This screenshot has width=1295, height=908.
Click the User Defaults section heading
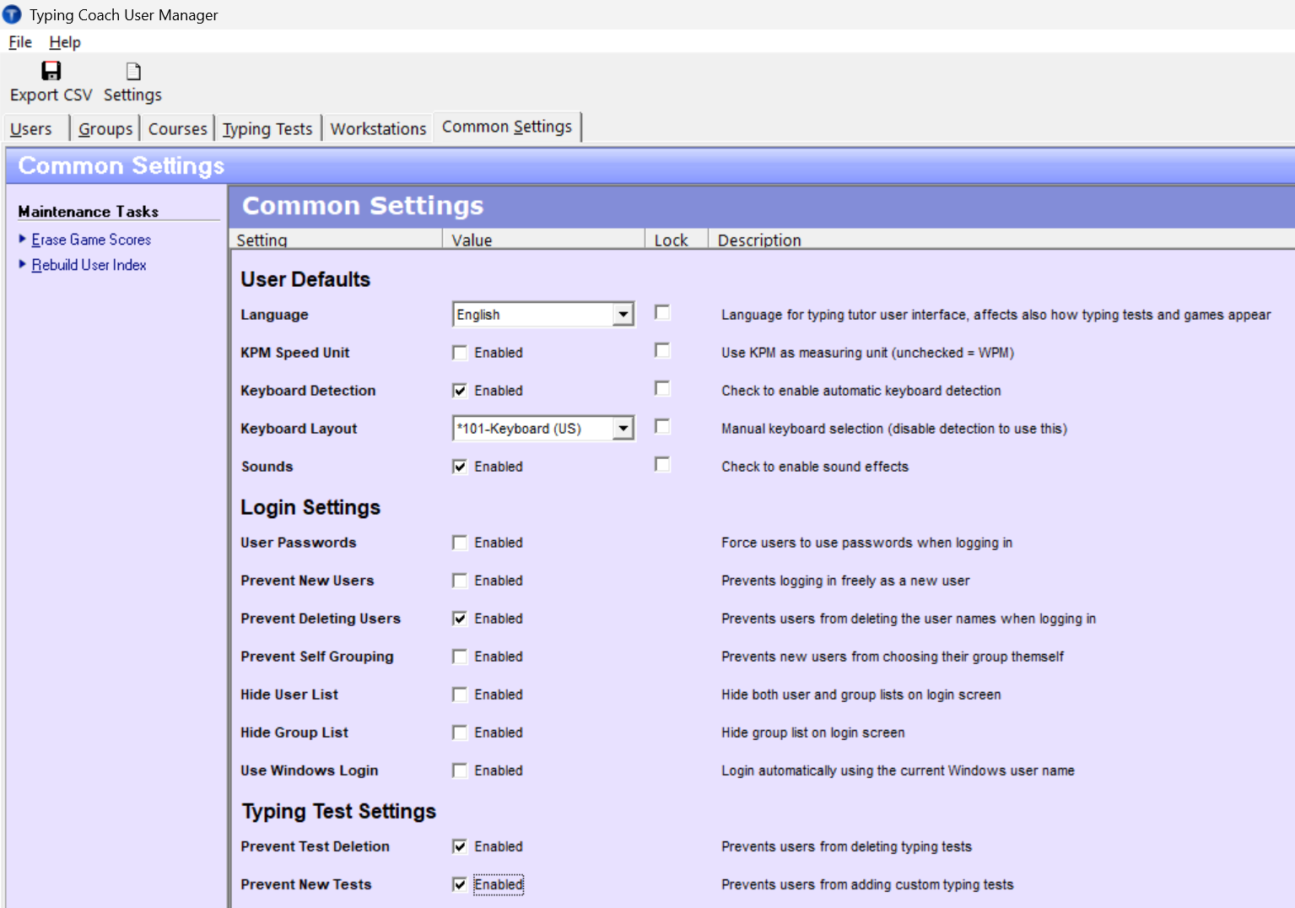(x=305, y=279)
